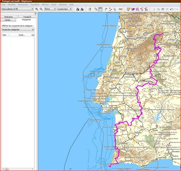Screen dimensions: 181x171
Task: Click the Pombal label on the map
Action: (x=124, y=56)
